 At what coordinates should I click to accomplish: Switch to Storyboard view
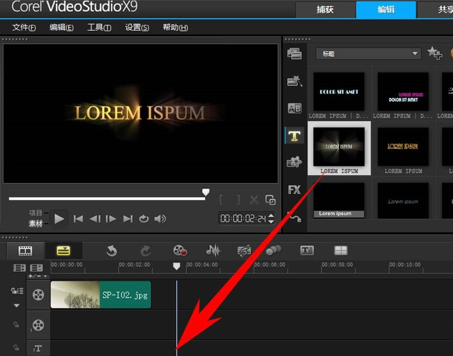25,251
